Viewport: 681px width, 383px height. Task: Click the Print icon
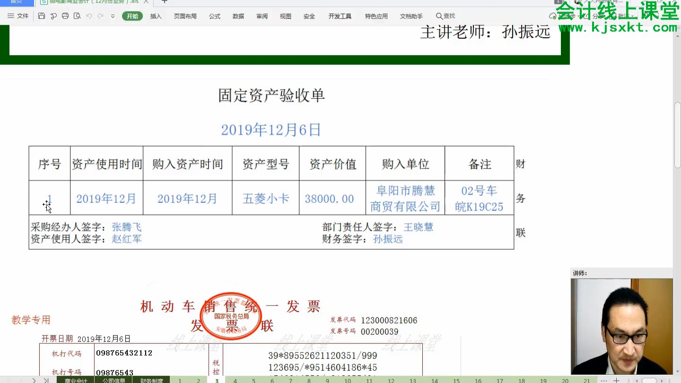pos(65,16)
